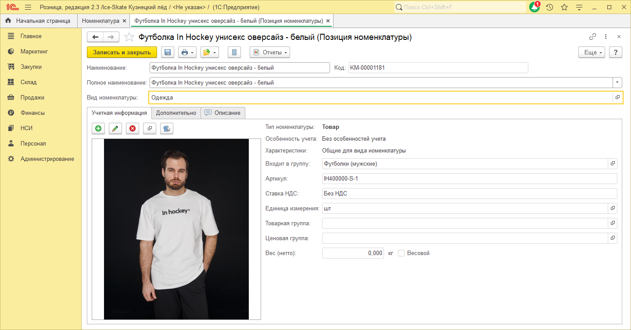Toggle the Весовой checkbox
Viewport: 631px width, 330px height.
pyautogui.click(x=401, y=253)
